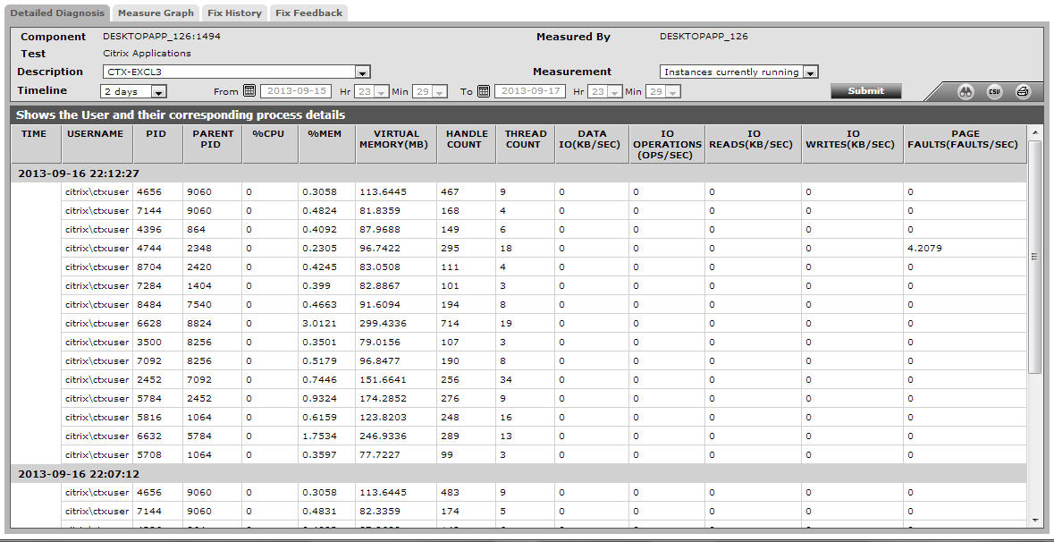Open the From Min dropdown
The image size is (1054, 542).
click(440, 91)
